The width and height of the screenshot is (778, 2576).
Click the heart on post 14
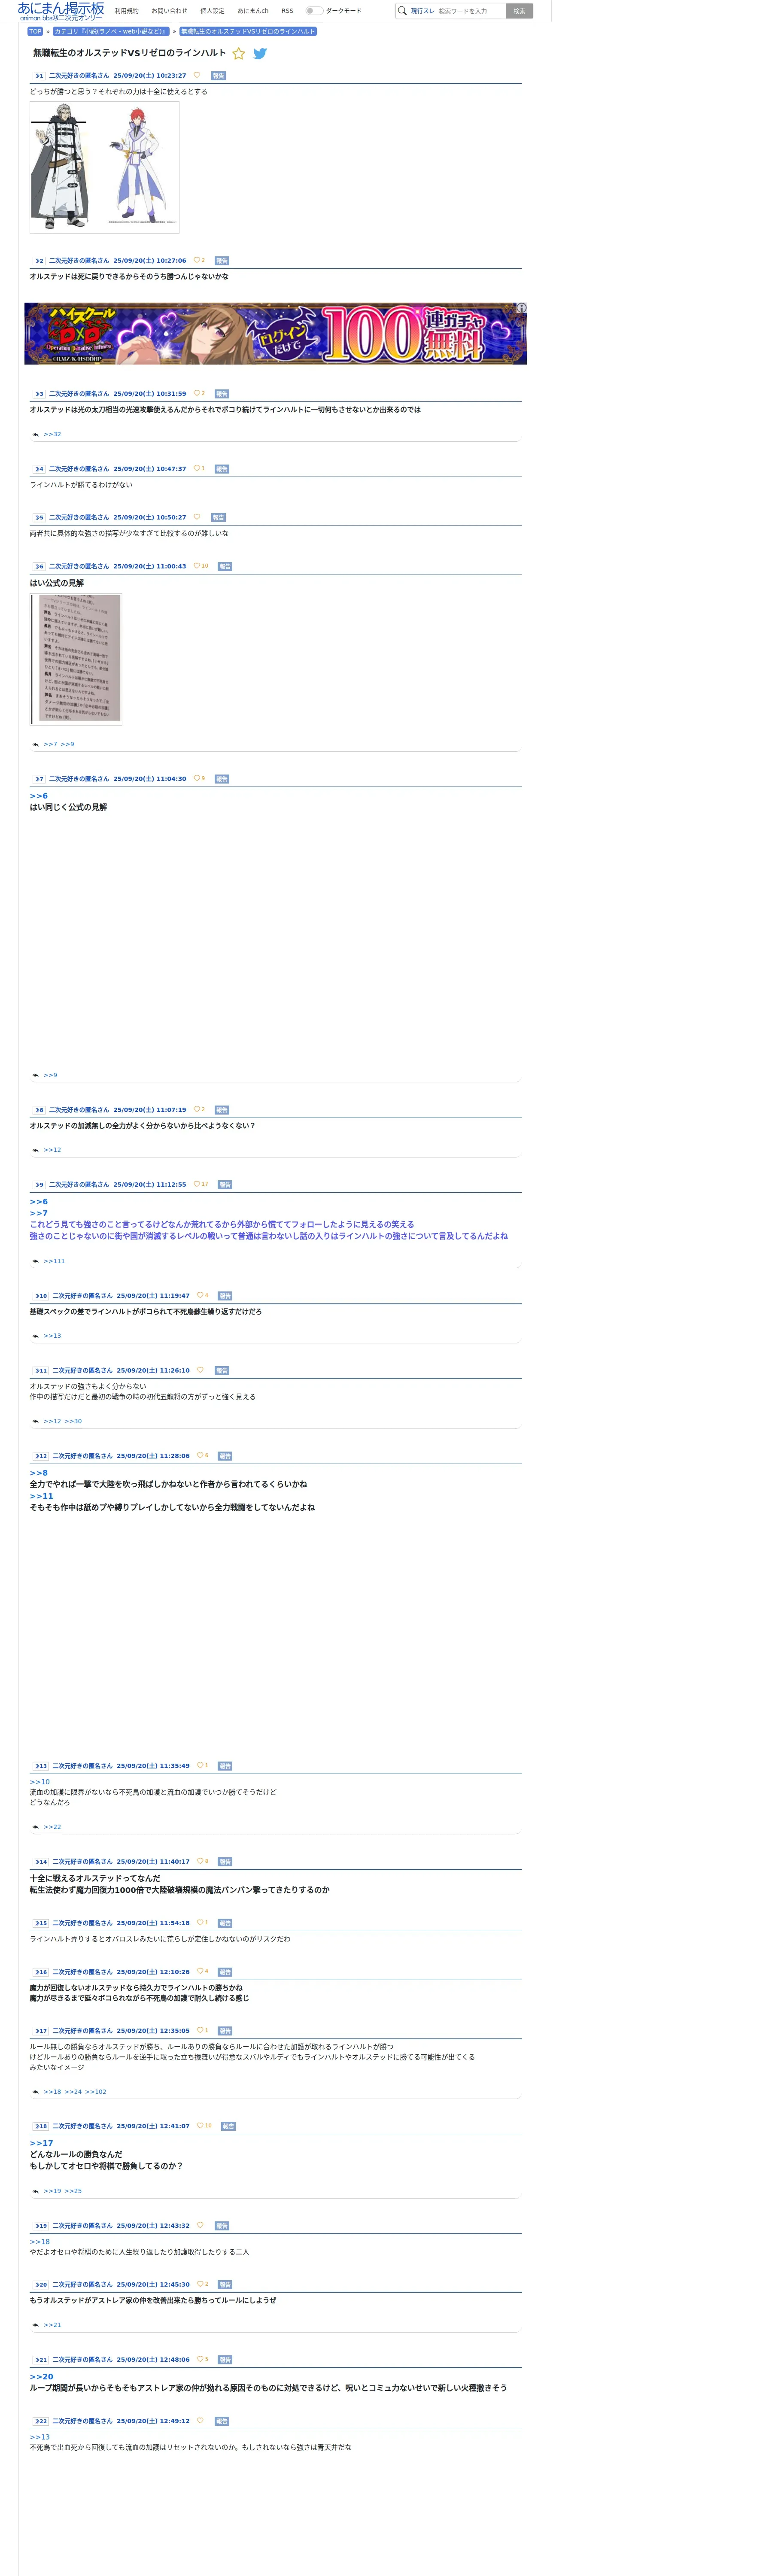(200, 1861)
